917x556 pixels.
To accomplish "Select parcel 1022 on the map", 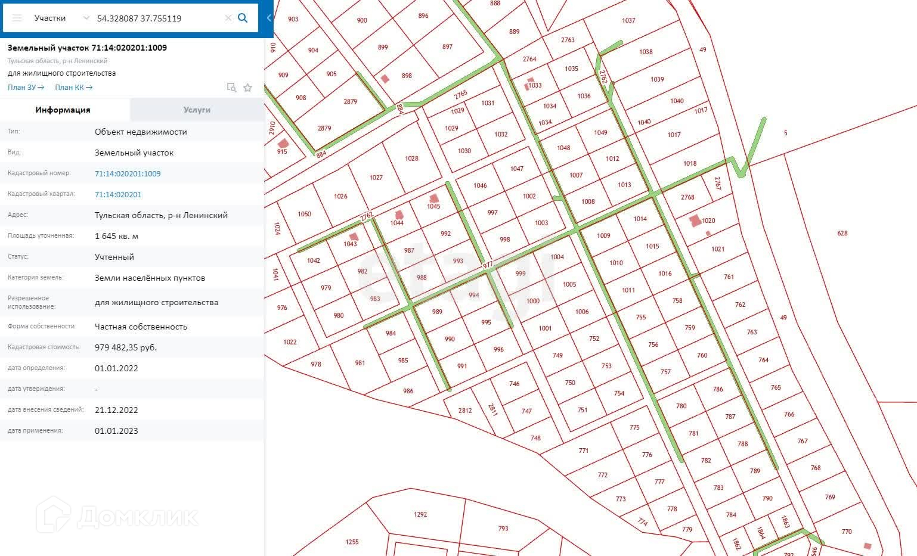I will [x=290, y=342].
